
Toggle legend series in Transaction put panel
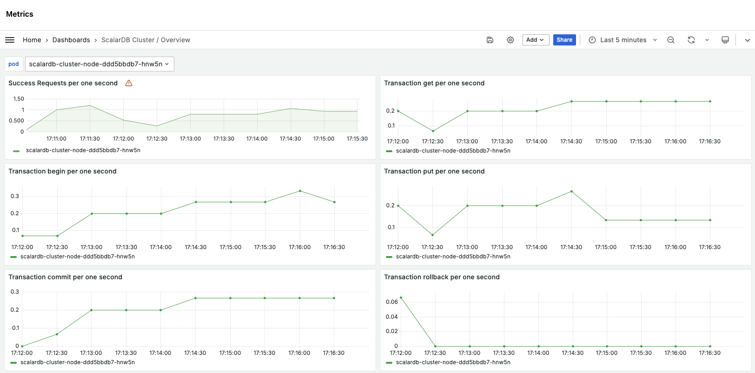(x=453, y=257)
